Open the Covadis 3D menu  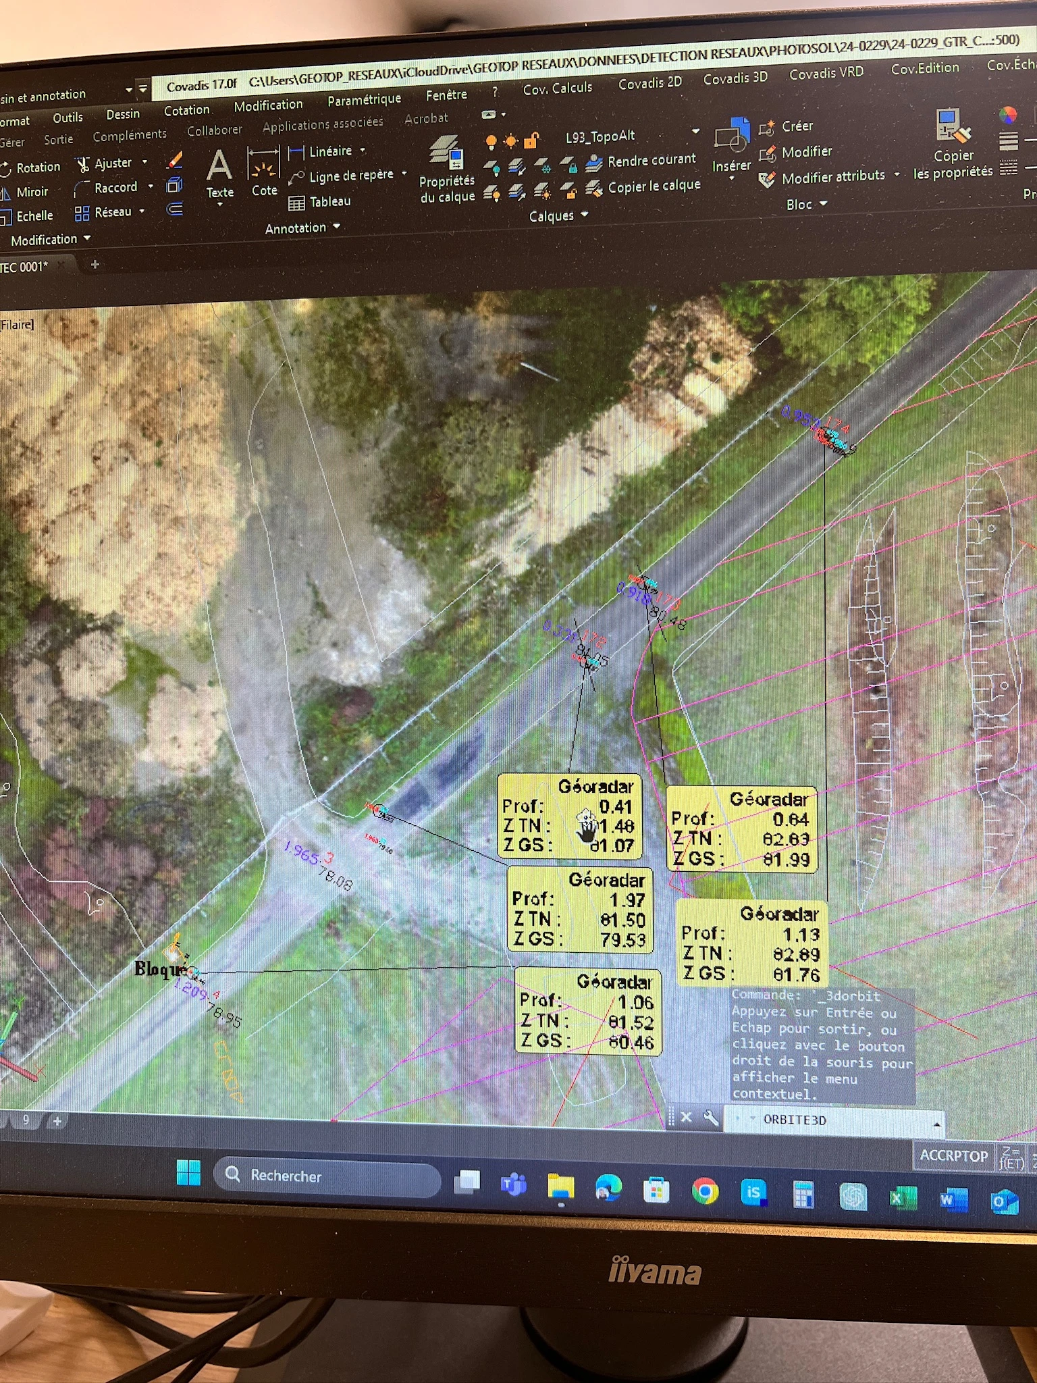pos(735,78)
